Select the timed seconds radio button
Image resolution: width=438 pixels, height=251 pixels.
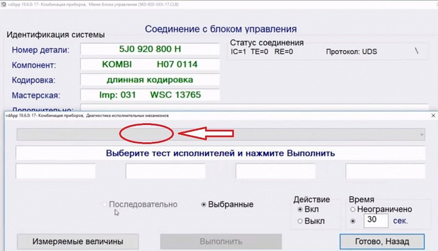[353, 221]
